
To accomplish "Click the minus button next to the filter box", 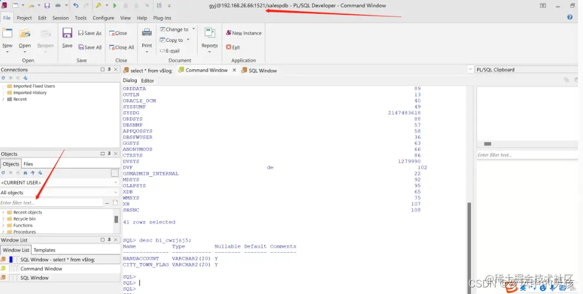I will (x=107, y=203).
